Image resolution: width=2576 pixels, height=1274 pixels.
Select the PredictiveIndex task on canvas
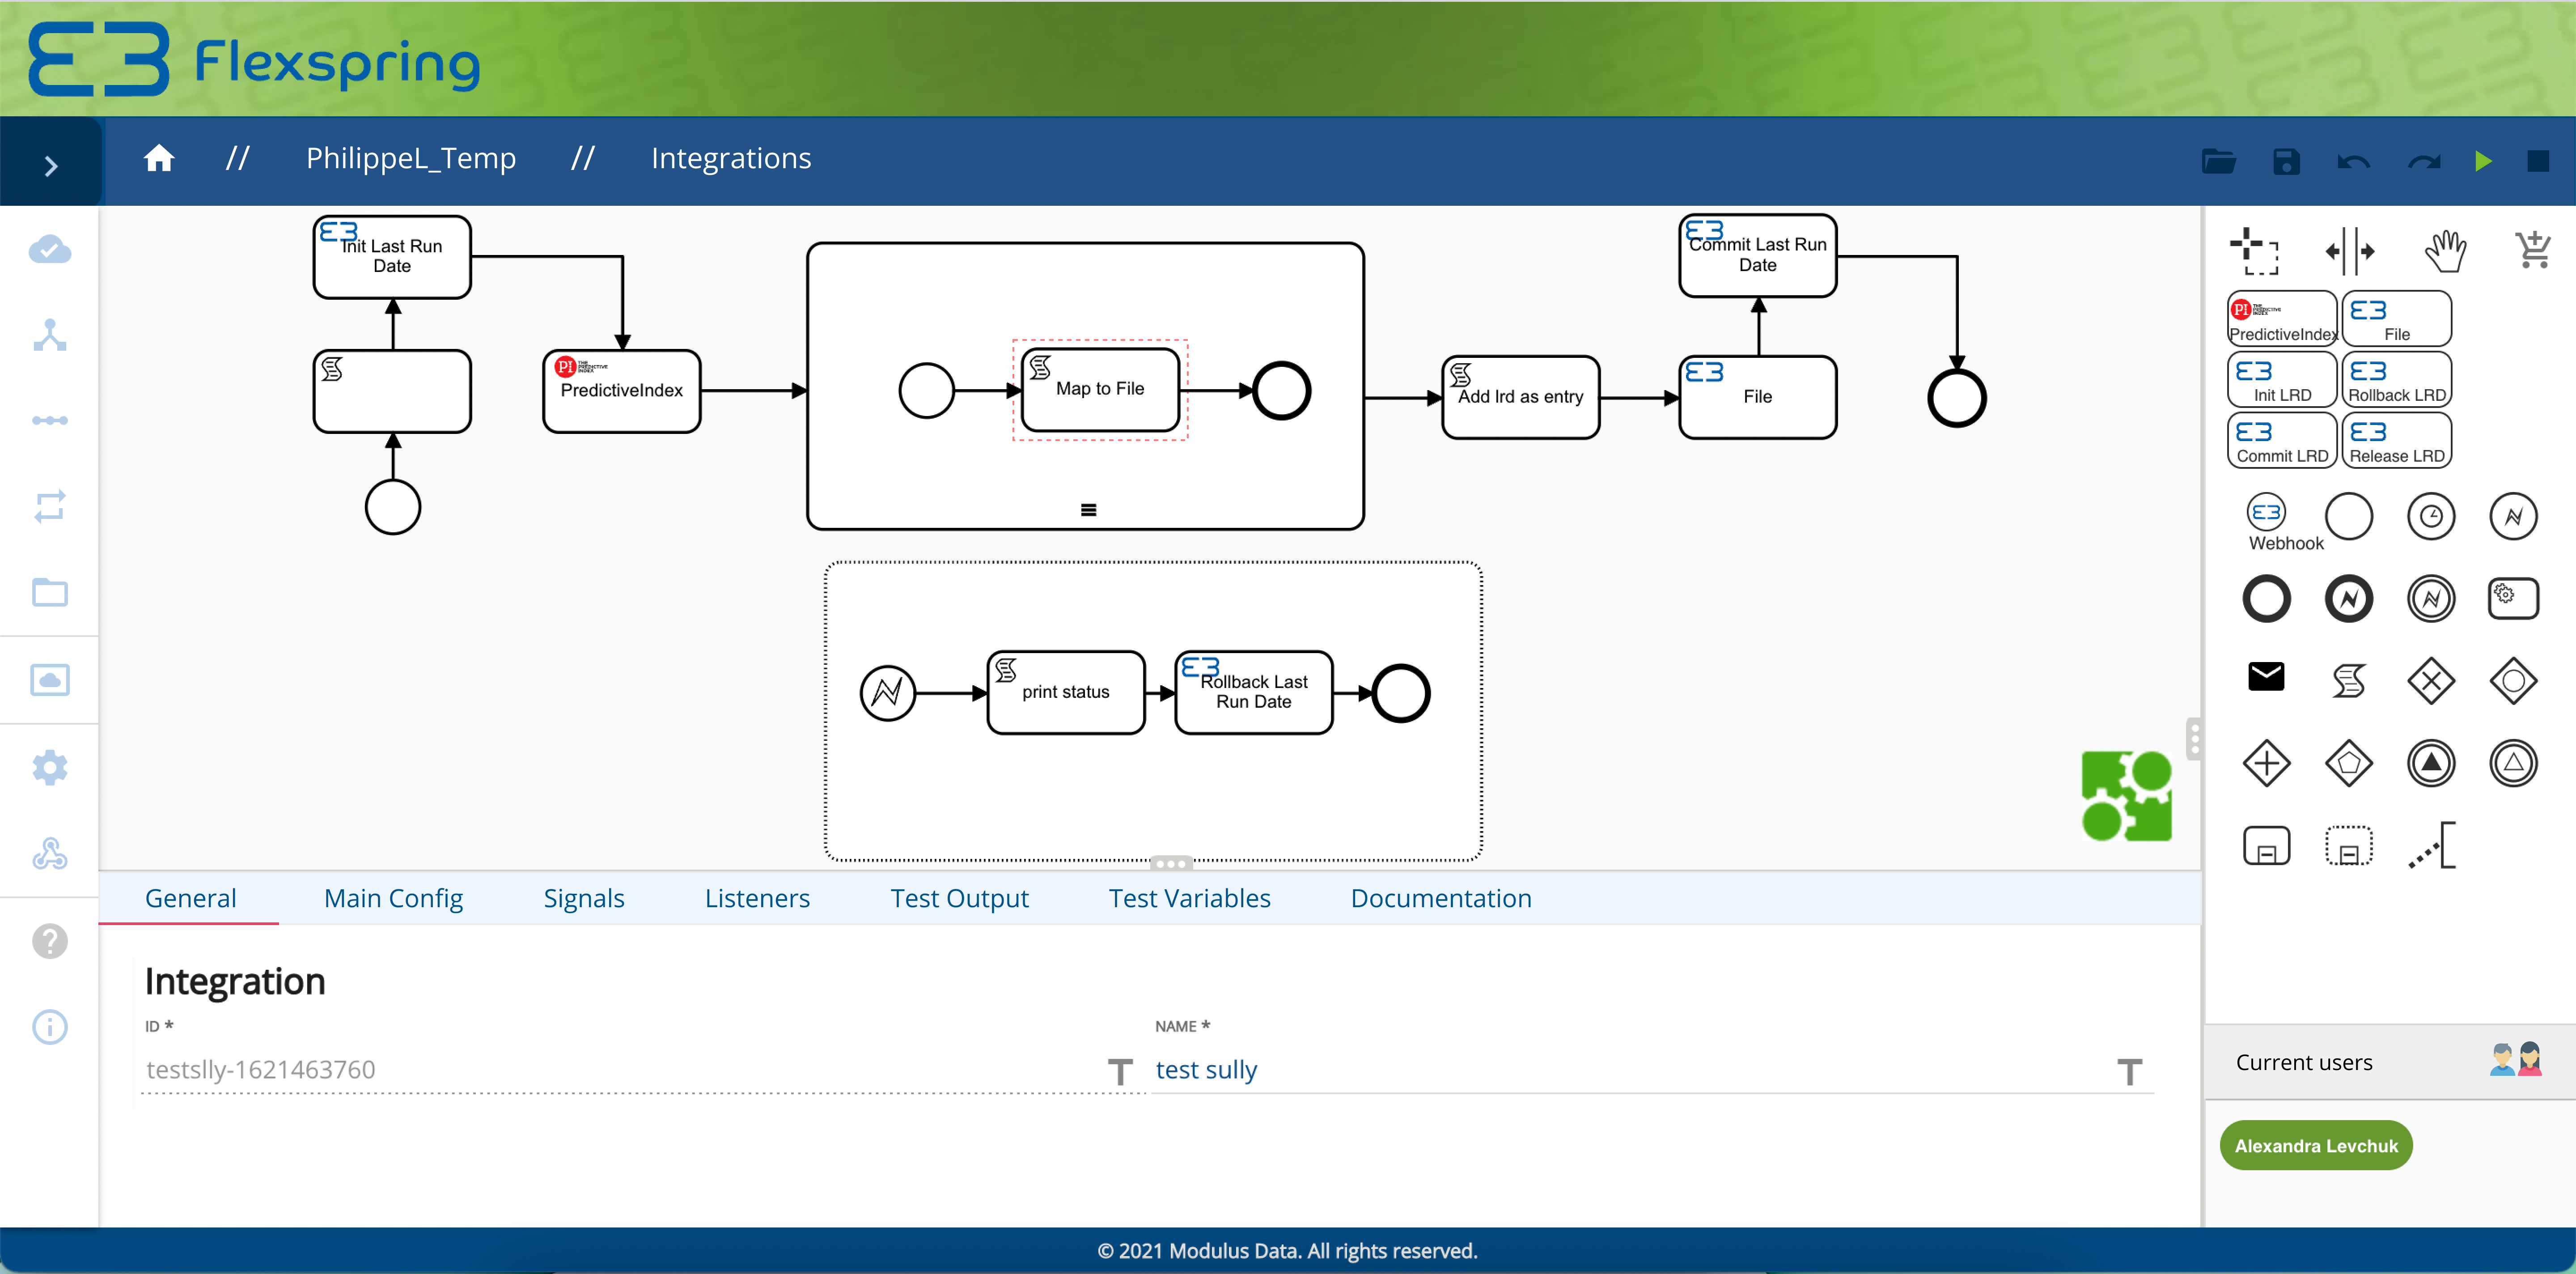click(621, 391)
